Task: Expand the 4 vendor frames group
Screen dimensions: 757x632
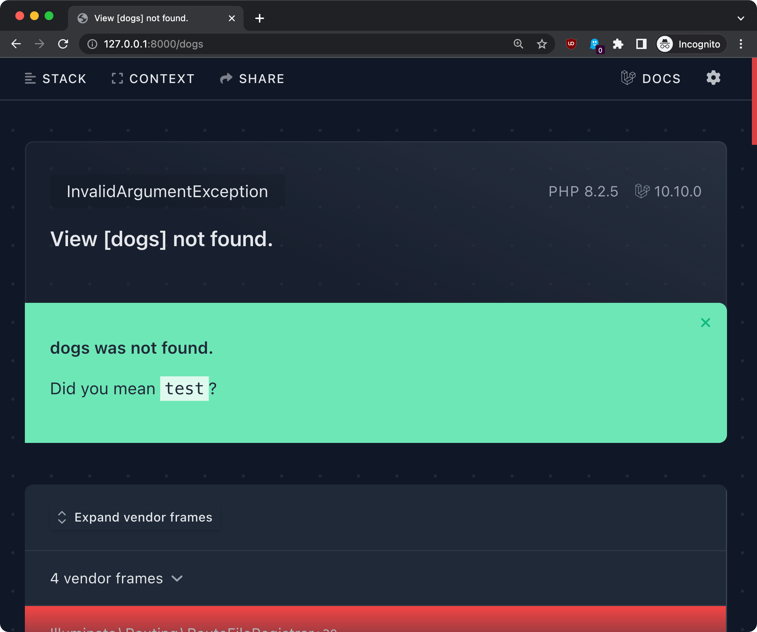Action: tap(116, 578)
